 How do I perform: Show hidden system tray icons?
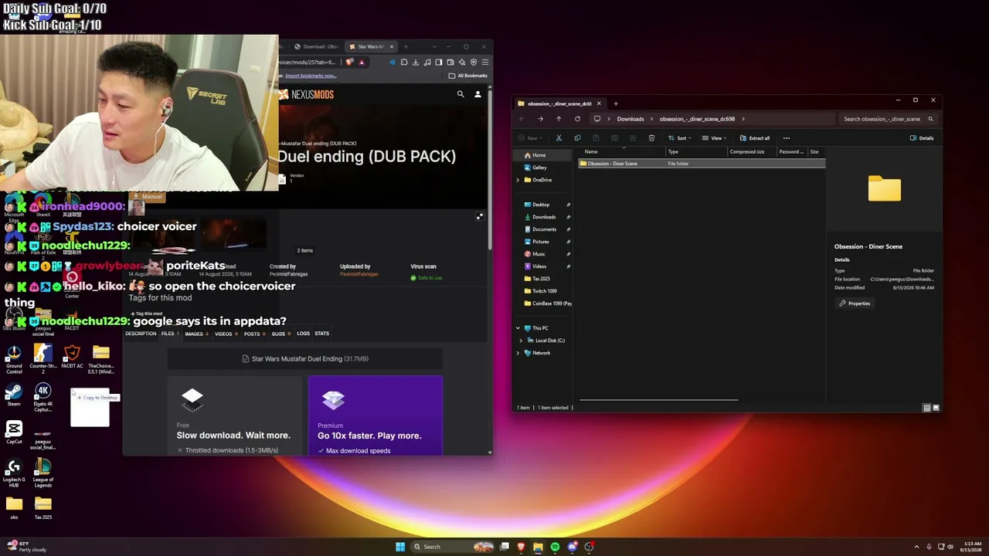pos(916,547)
